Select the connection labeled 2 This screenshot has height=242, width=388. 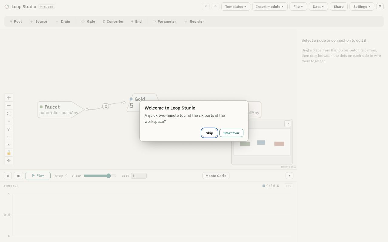tap(105, 106)
